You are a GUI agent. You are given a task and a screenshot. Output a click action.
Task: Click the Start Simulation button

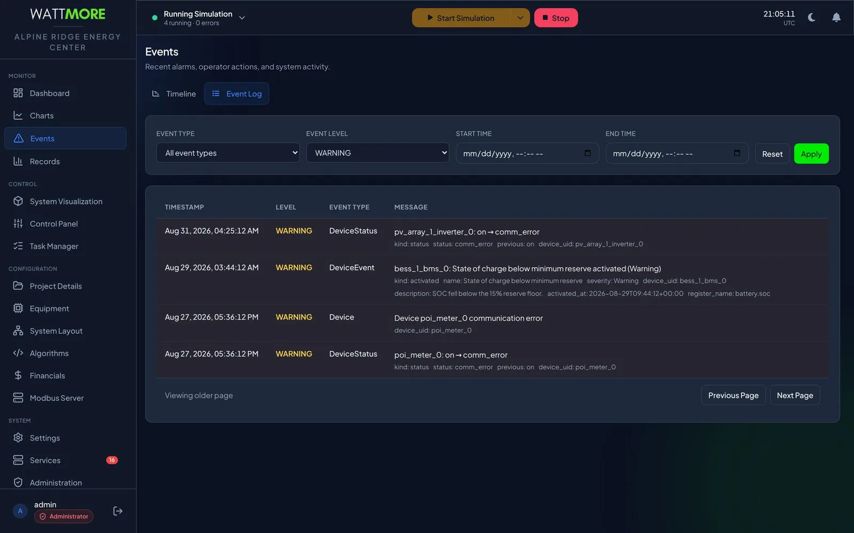pos(461,18)
